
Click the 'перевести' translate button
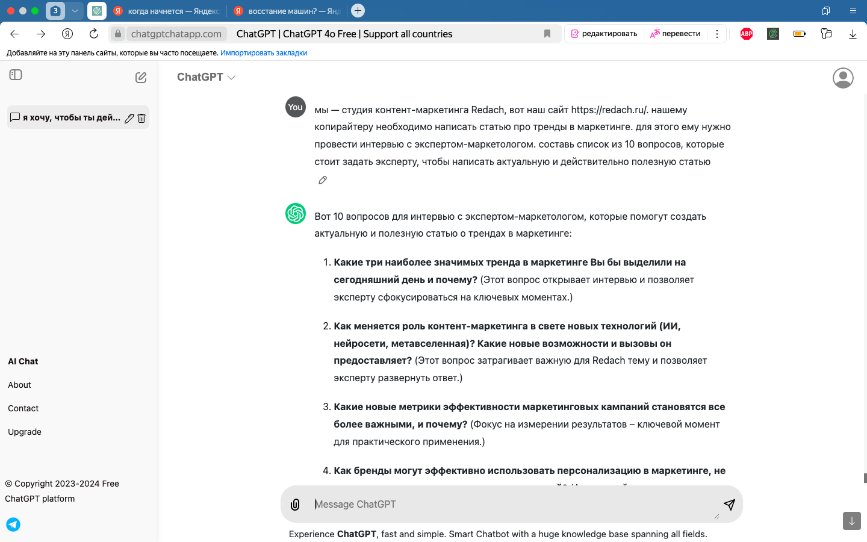tap(676, 34)
